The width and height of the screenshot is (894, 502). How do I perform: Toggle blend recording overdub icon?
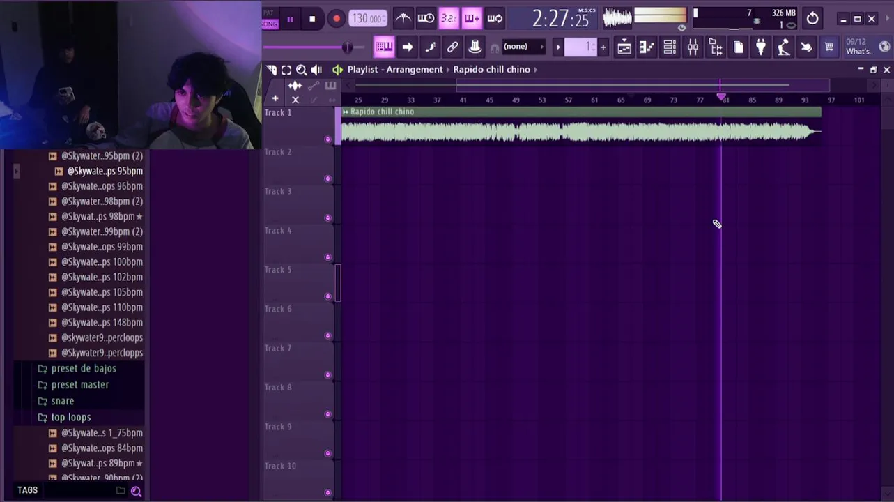point(472,19)
